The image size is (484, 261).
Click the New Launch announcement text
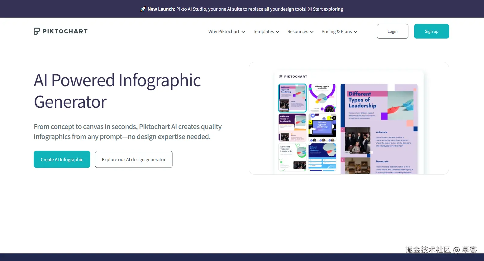coord(227,9)
